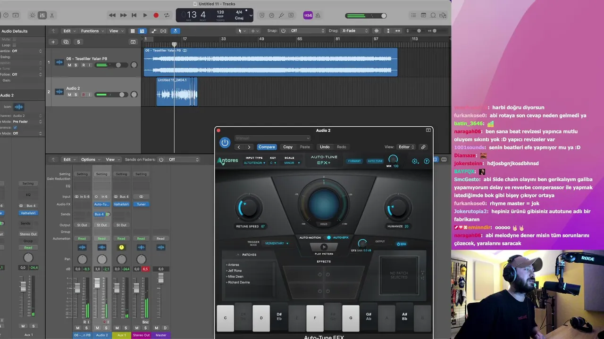Toggle the EFX power button in plugin

[x=402, y=244]
